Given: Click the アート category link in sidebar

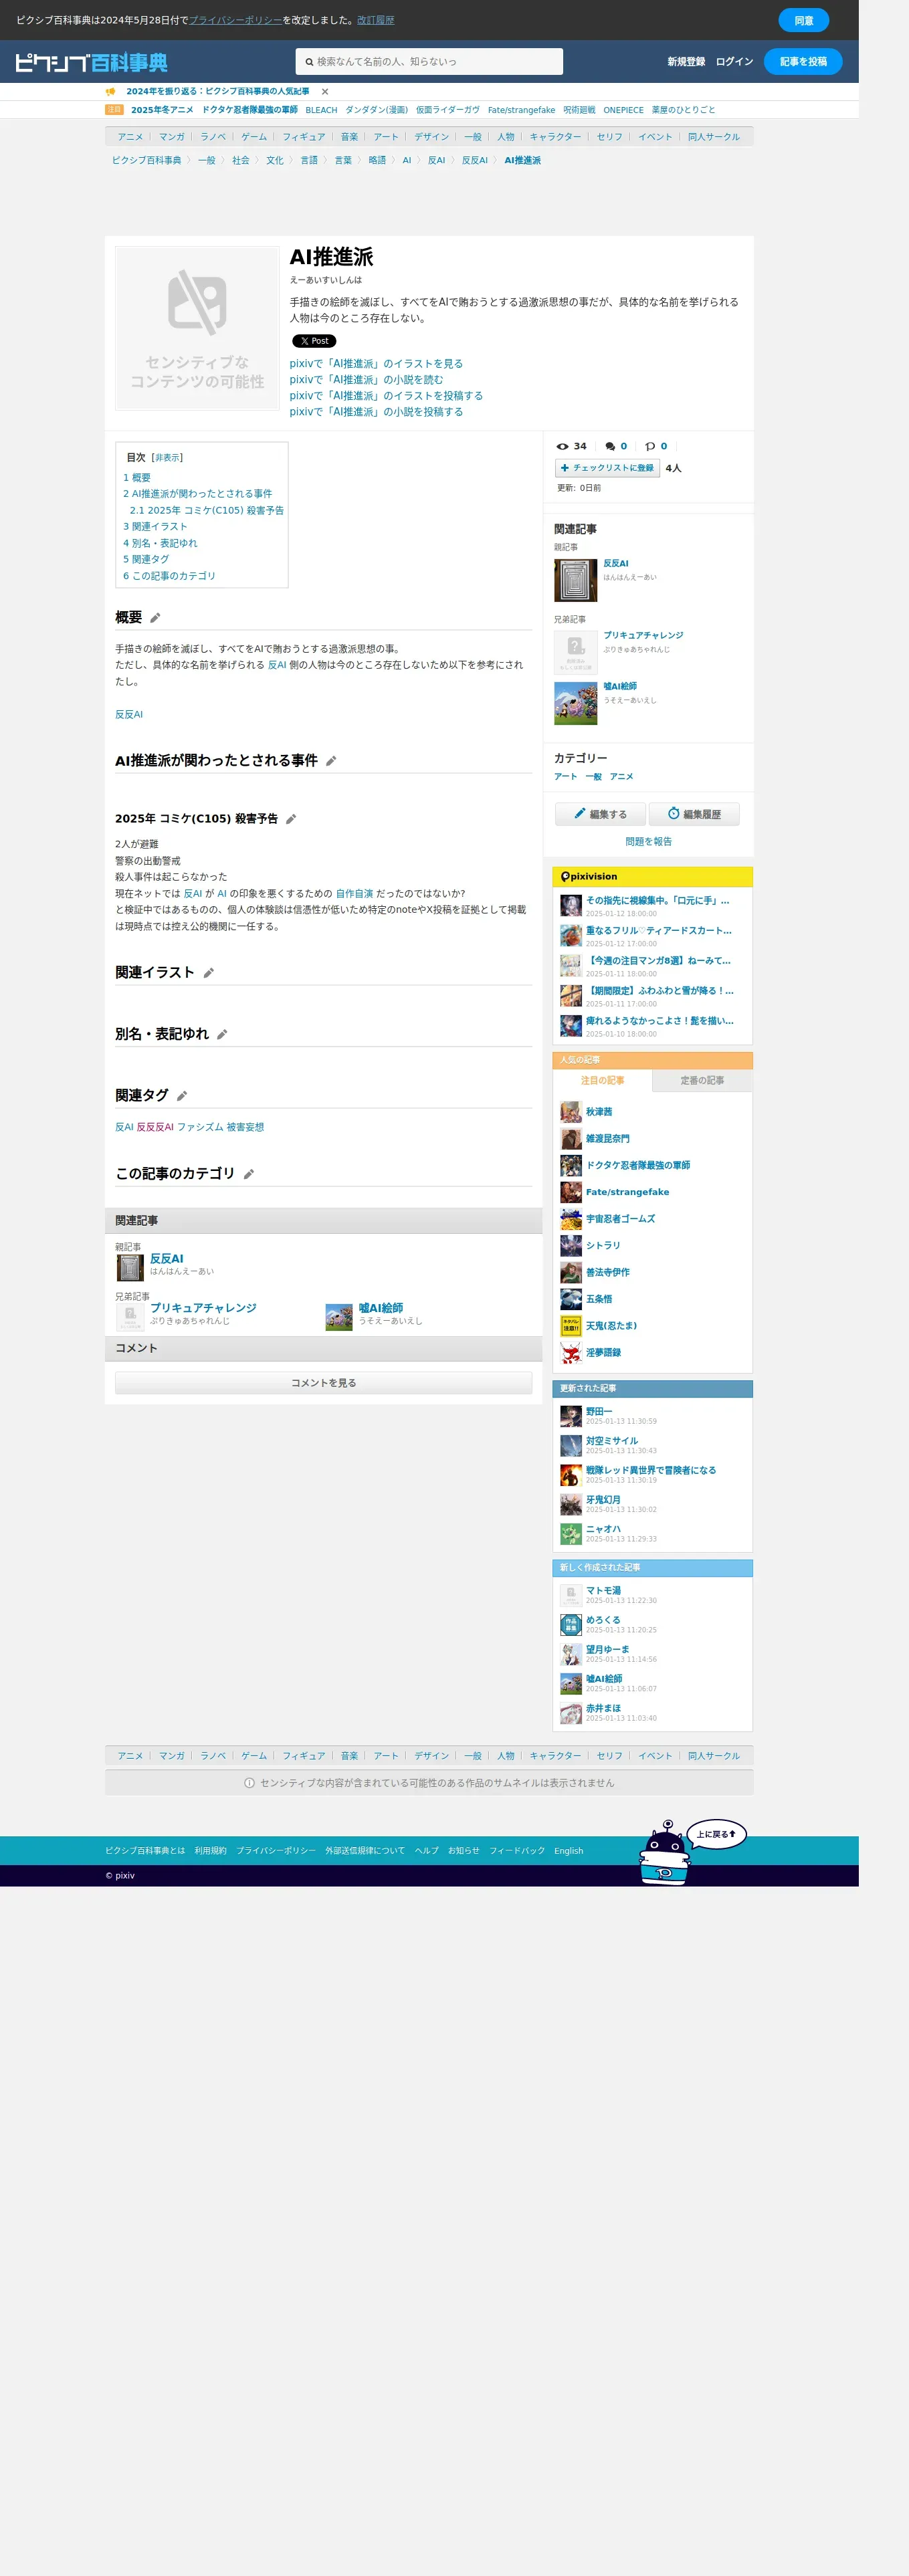Looking at the screenshot, I should [565, 777].
